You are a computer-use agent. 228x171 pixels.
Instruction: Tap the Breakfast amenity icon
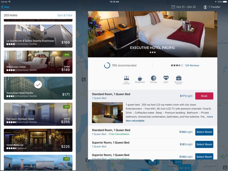click(x=140, y=80)
